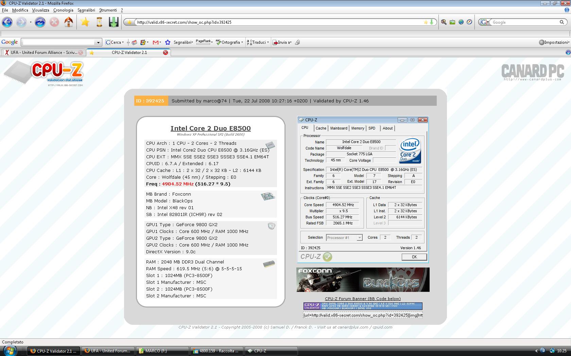
Task: Click the ID : 392425 orange label
Action: [x=151, y=101]
